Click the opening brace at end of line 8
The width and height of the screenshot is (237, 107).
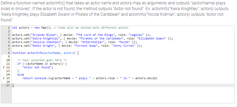tap(78, 53)
